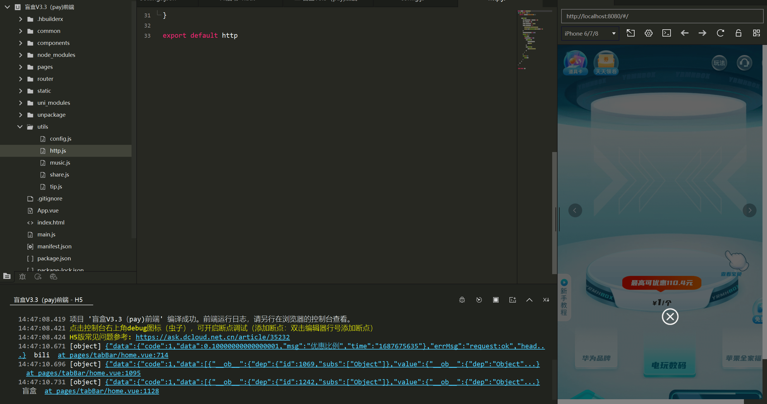Toggle console auto-scroll icon
This screenshot has height=404, width=767.
[x=546, y=300]
